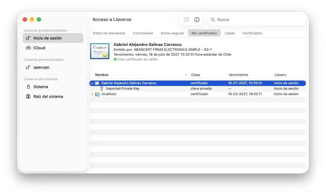Click the clave privada class cell
Image resolution: width=326 pixels, height=196 pixels.
pos(201,88)
